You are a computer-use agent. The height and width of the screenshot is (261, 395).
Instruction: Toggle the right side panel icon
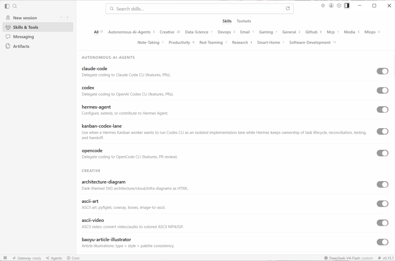[x=347, y=5]
